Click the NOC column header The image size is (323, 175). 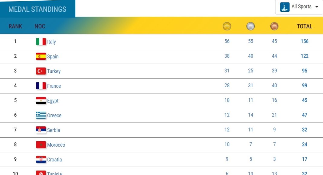pos(40,27)
